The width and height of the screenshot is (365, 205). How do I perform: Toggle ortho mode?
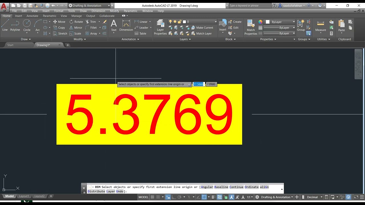174,197
